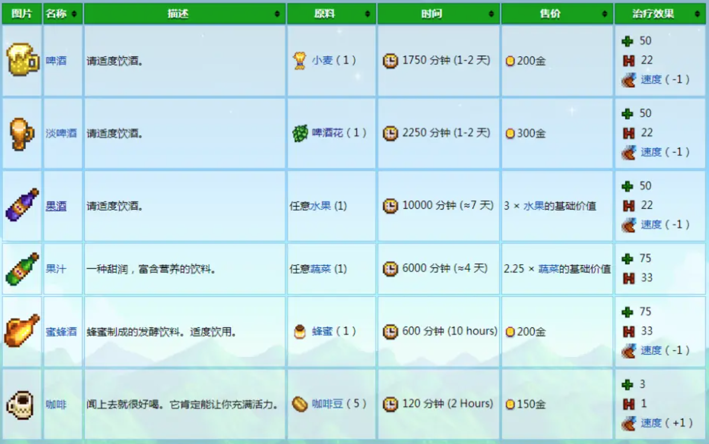Sort table by 治疗效果 column
Image resolution: width=709 pixels, height=444 pixels.
coord(660,14)
